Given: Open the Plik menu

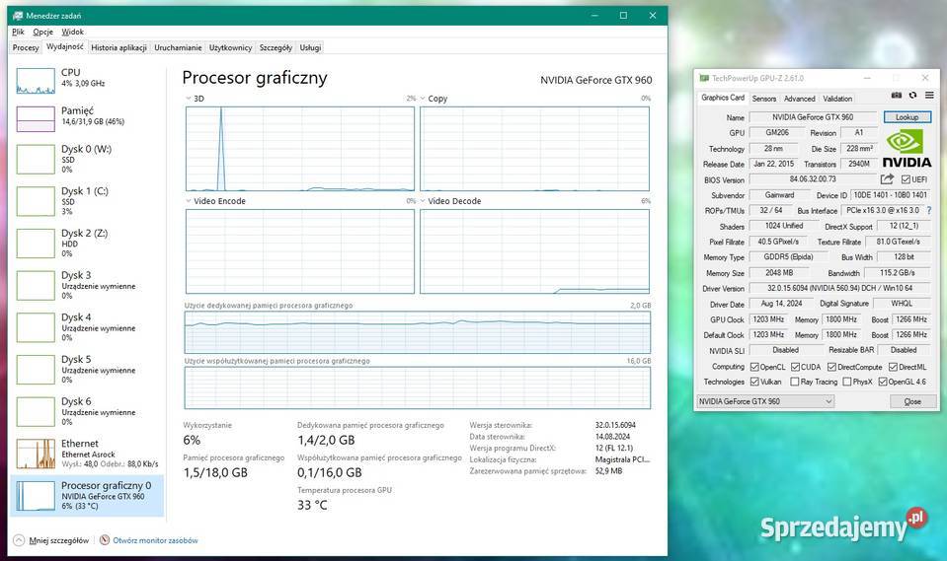Looking at the screenshot, I should point(18,32).
